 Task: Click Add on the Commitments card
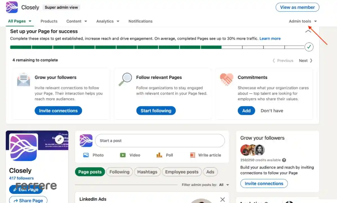point(246,111)
